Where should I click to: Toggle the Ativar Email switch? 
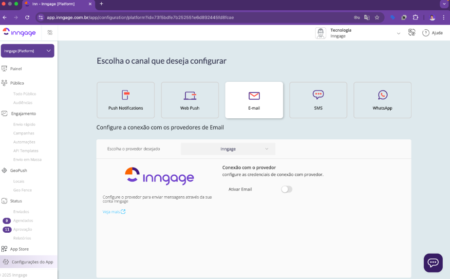pos(287,189)
